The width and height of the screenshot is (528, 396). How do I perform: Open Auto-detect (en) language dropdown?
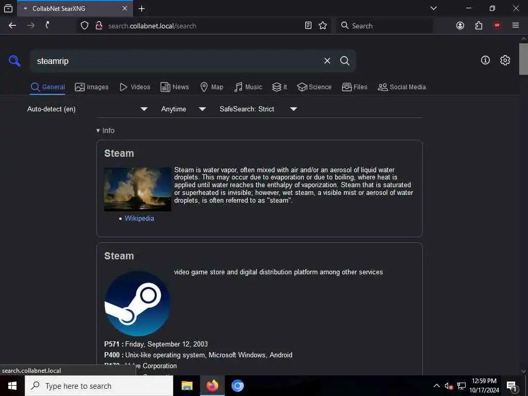(88, 109)
